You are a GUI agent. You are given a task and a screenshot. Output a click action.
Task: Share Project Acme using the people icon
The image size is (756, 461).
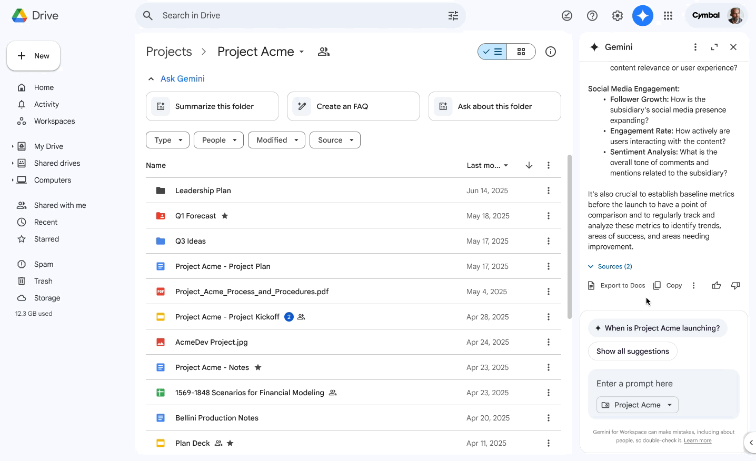[323, 51]
